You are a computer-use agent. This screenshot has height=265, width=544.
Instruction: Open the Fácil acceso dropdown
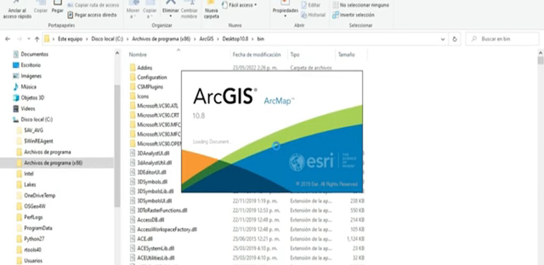coord(240,5)
